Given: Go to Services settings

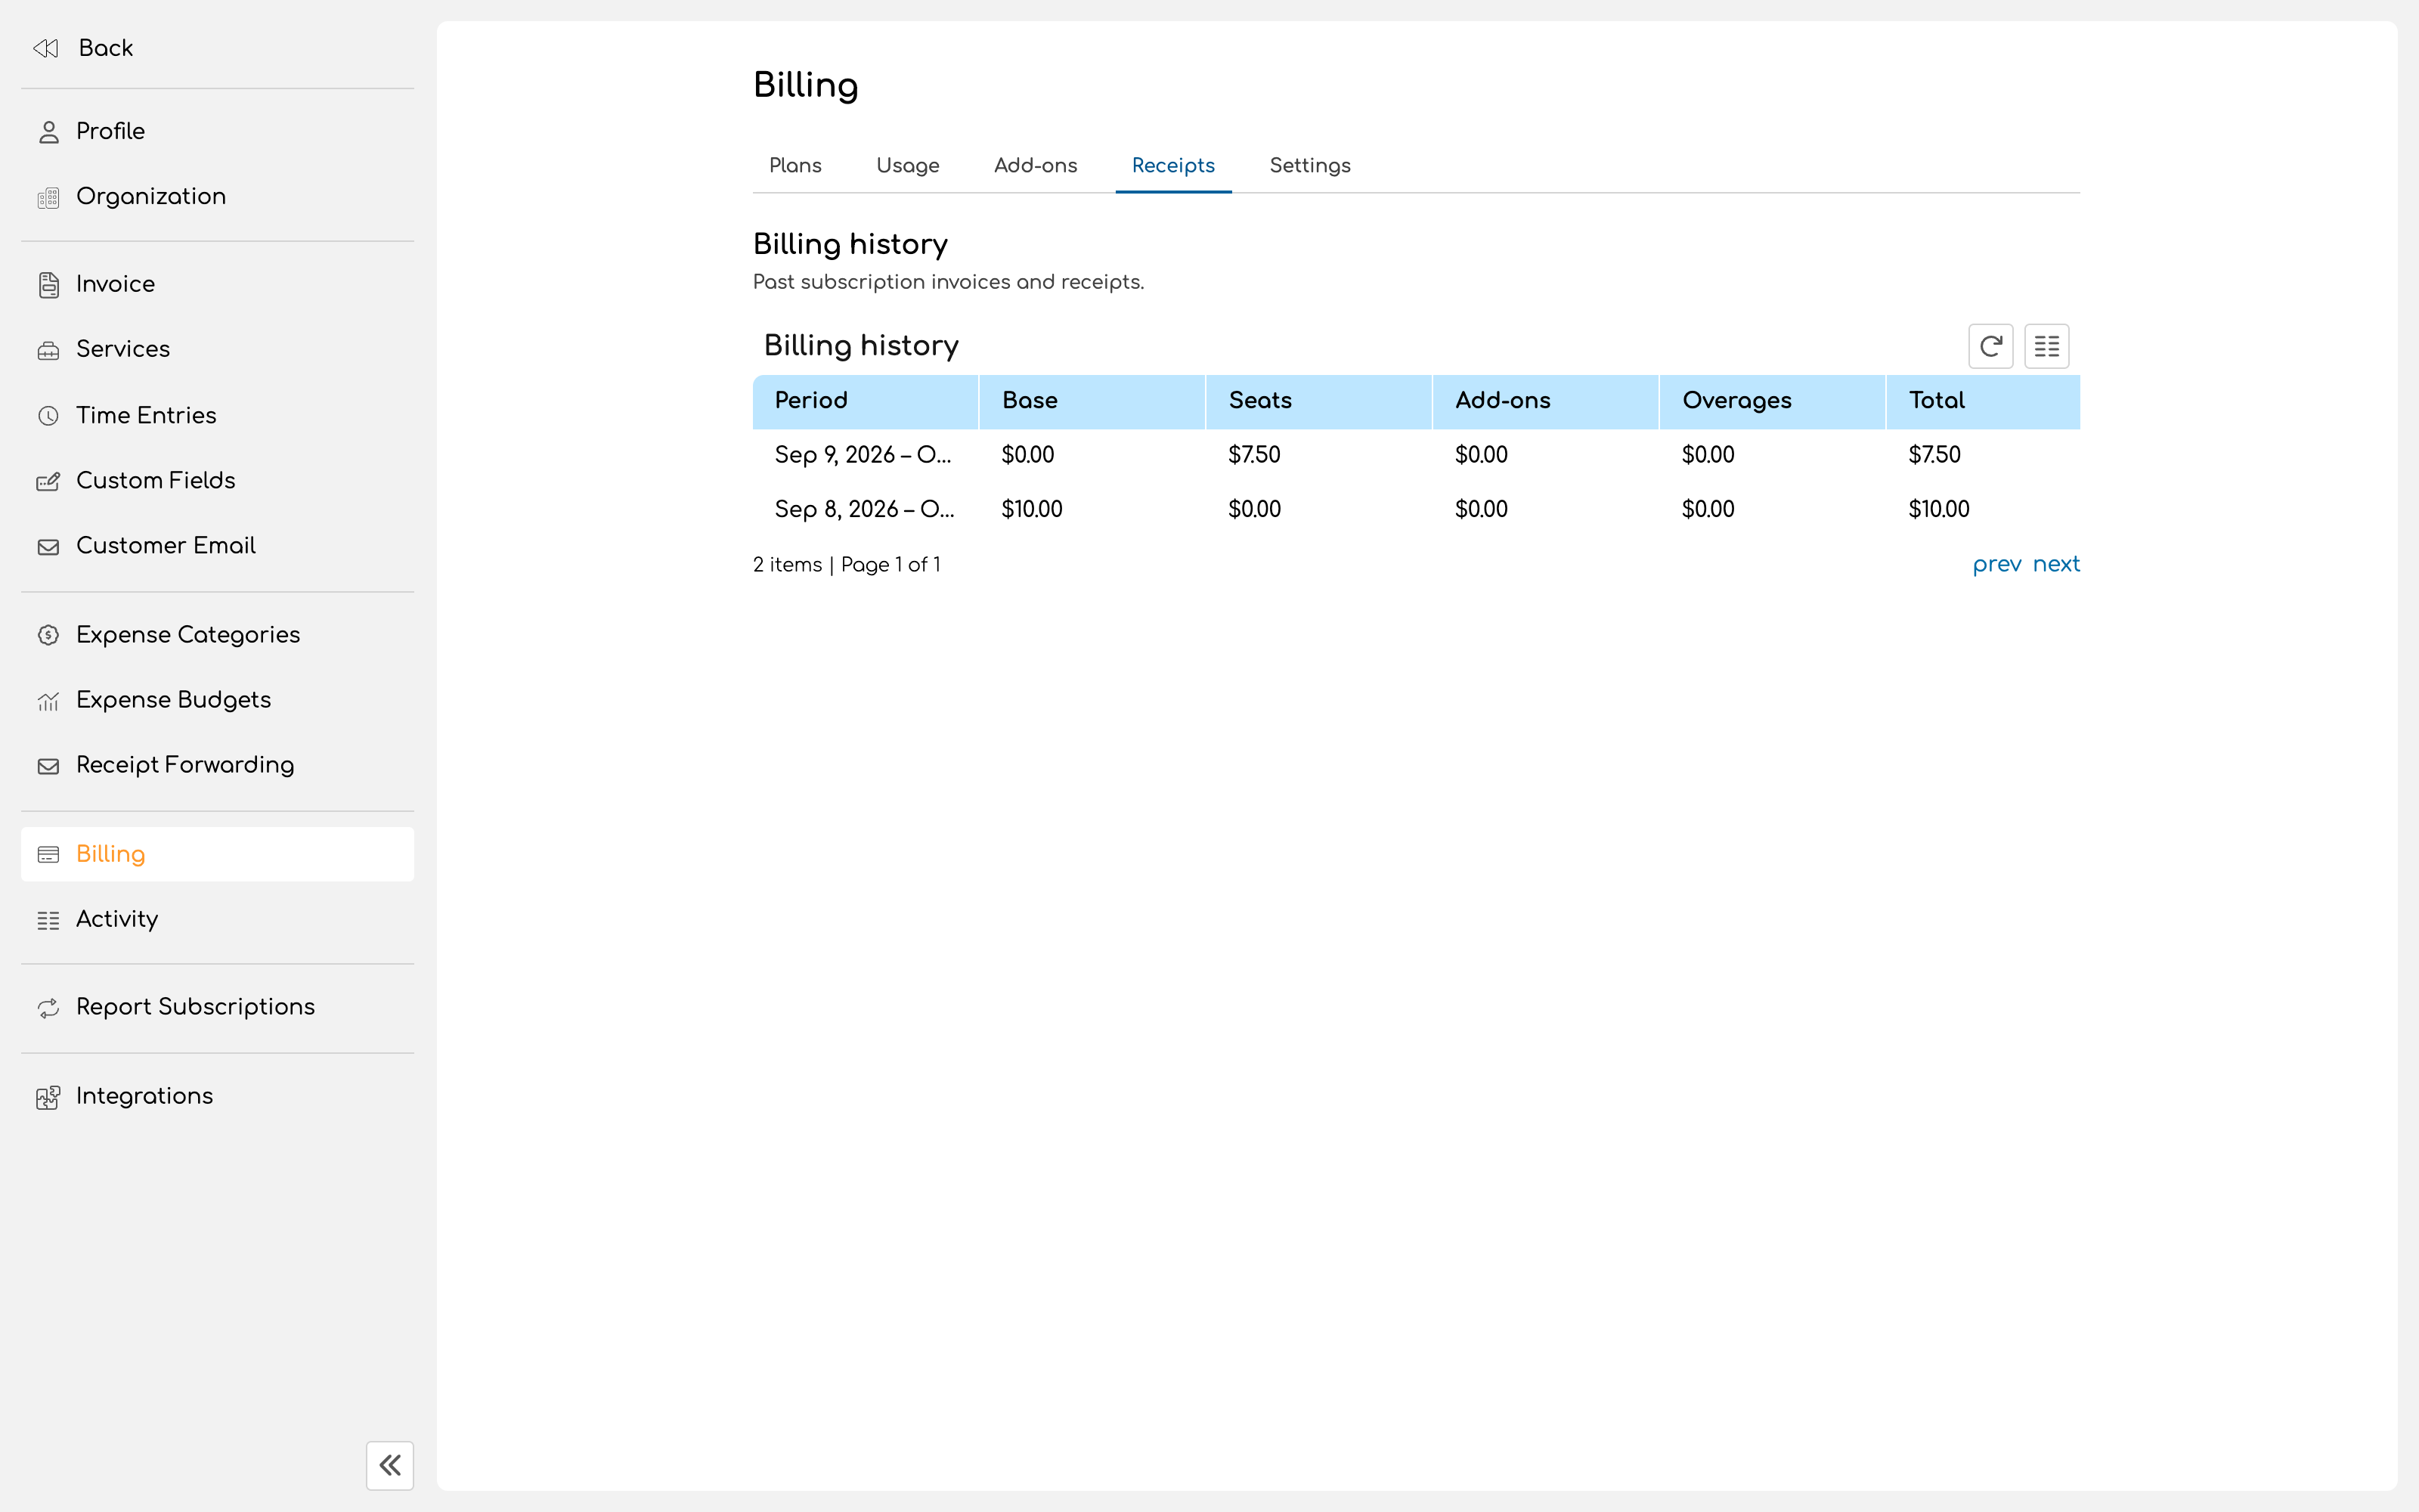Looking at the screenshot, I should point(217,349).
